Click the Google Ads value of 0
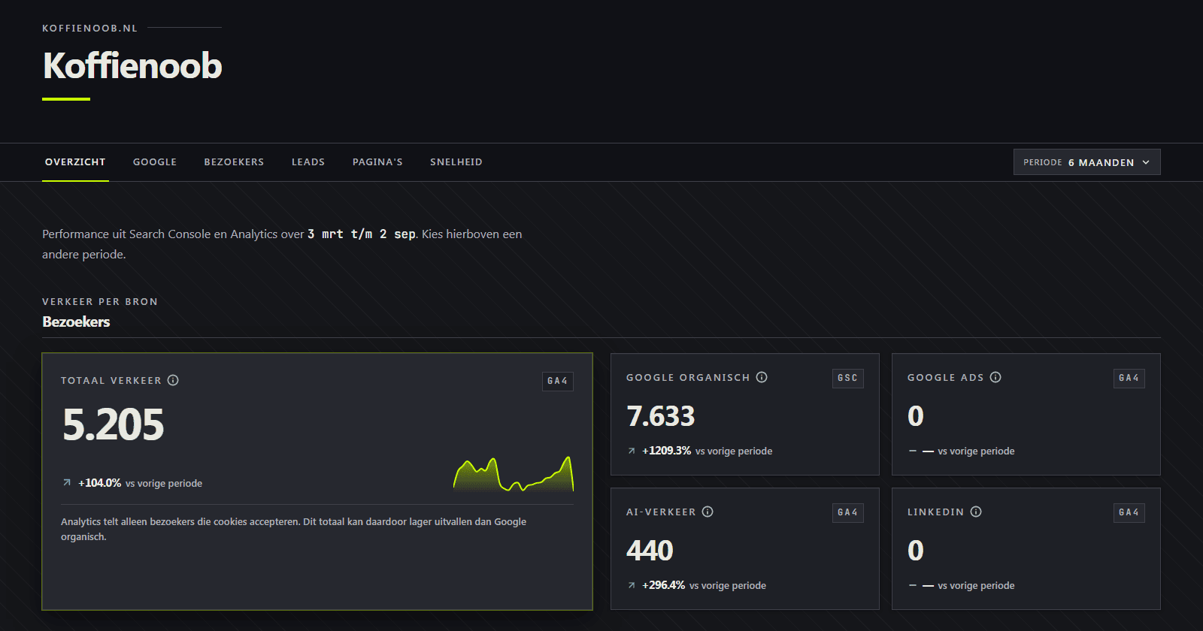This screenshot has width=1203, height=631. point(915,416)
